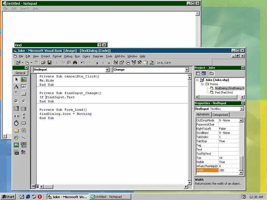Open the Debug menu
267x200 pixels.
click(68, 56)
